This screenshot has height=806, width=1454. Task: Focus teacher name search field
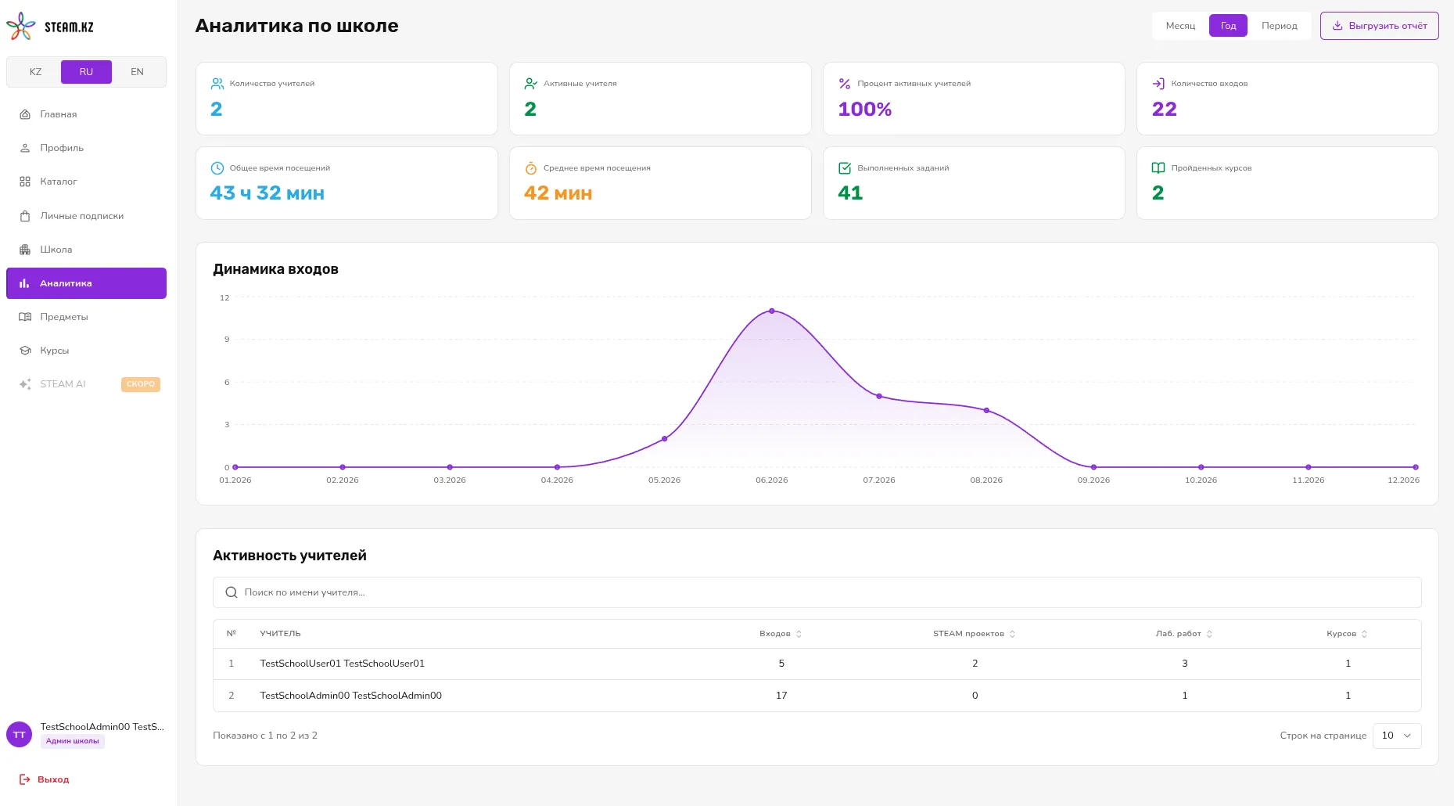pyautogui.click(x=817, y=592)
